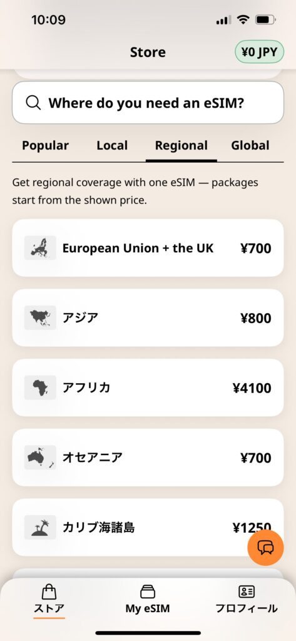Select the Global tab
This screenshot has height=641, width=296.
click(x=250, y=145)
